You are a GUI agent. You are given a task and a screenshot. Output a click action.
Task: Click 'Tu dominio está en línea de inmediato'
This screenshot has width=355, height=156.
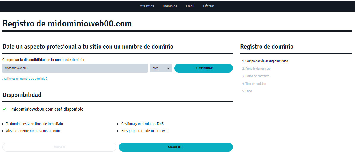tap(34, 124)
